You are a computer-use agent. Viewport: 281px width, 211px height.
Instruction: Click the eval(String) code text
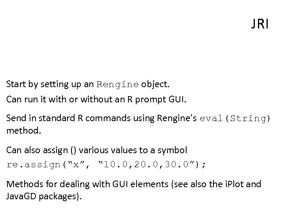click(234, 118)
